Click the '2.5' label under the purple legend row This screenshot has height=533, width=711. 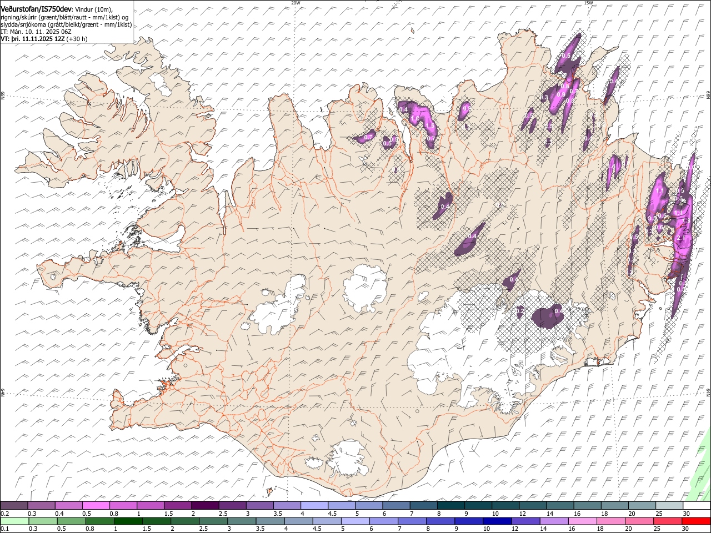223,514
